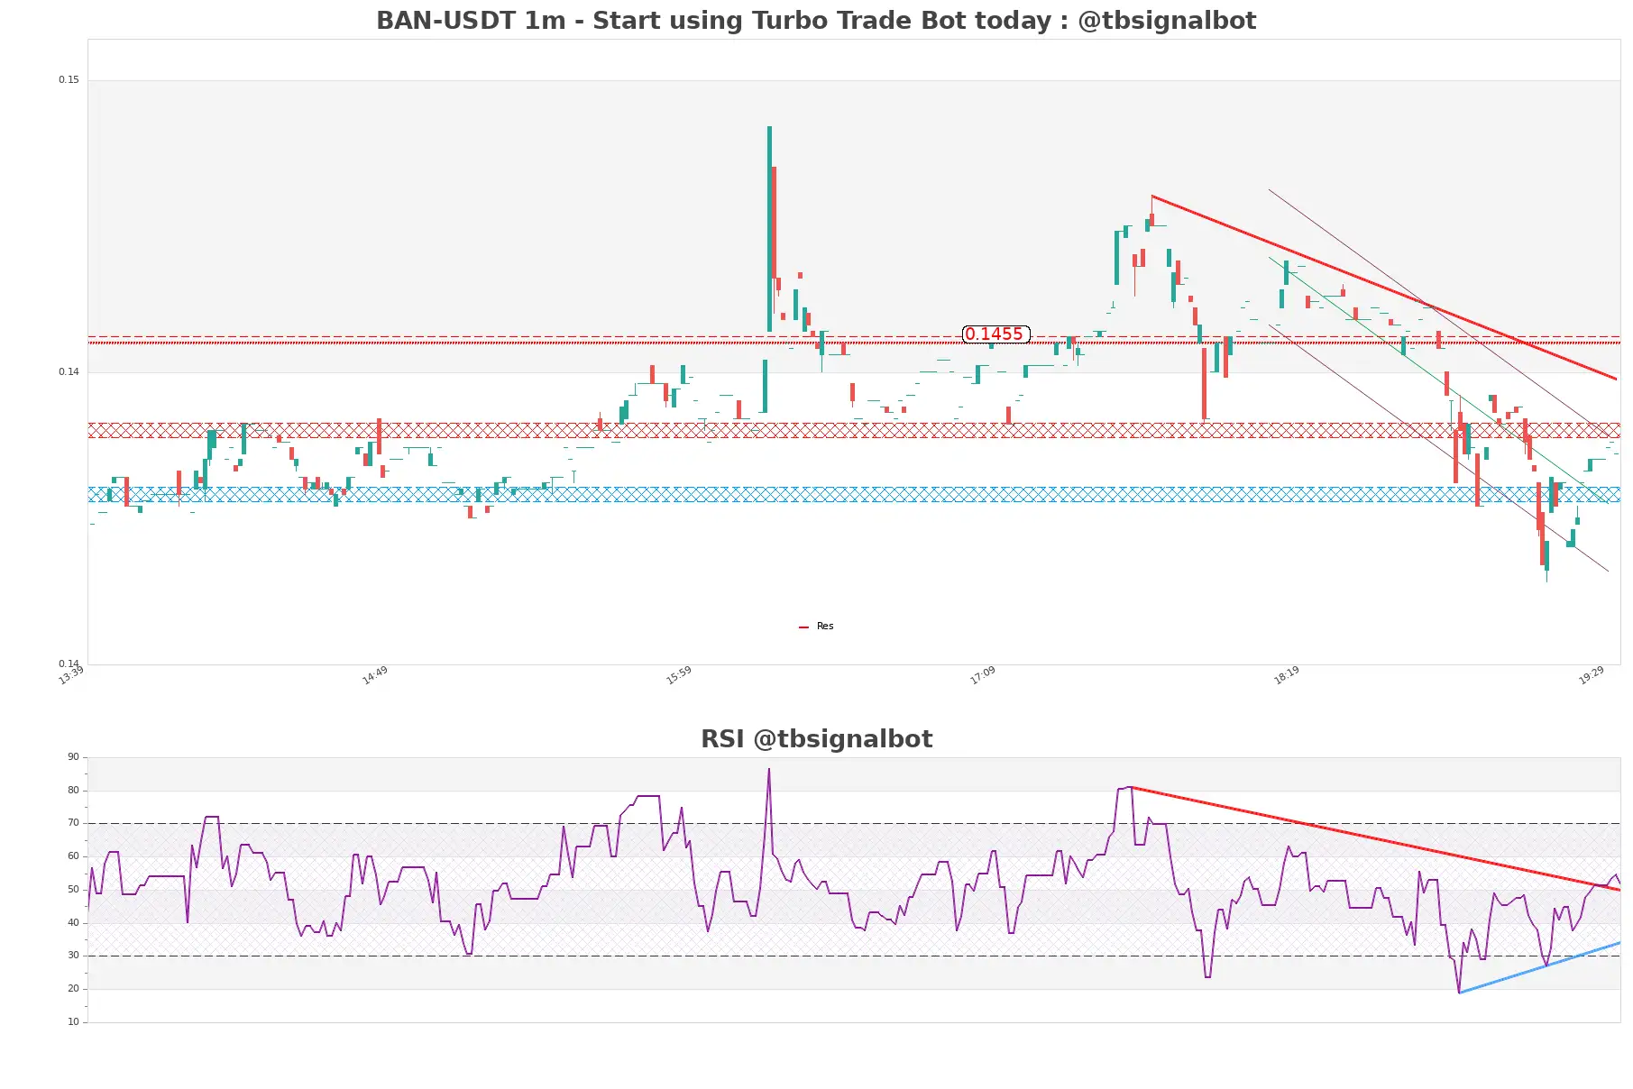The height and width of the screenshot is (1089, 1633).
Task: Click the RSI 20 axis label
Action: pos(73,989)
